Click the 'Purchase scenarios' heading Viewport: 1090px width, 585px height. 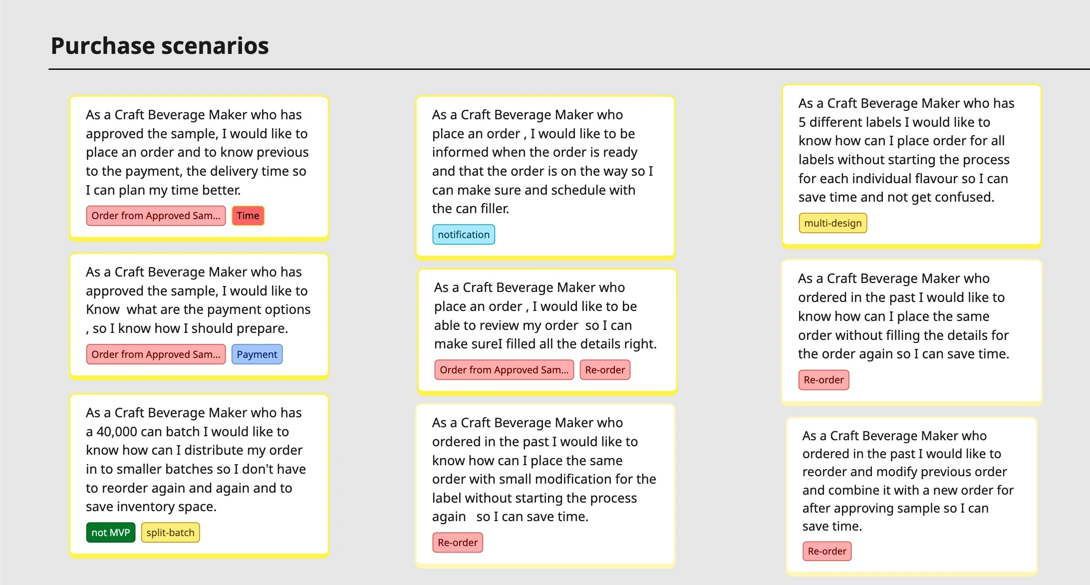click(x=160, y=46)
